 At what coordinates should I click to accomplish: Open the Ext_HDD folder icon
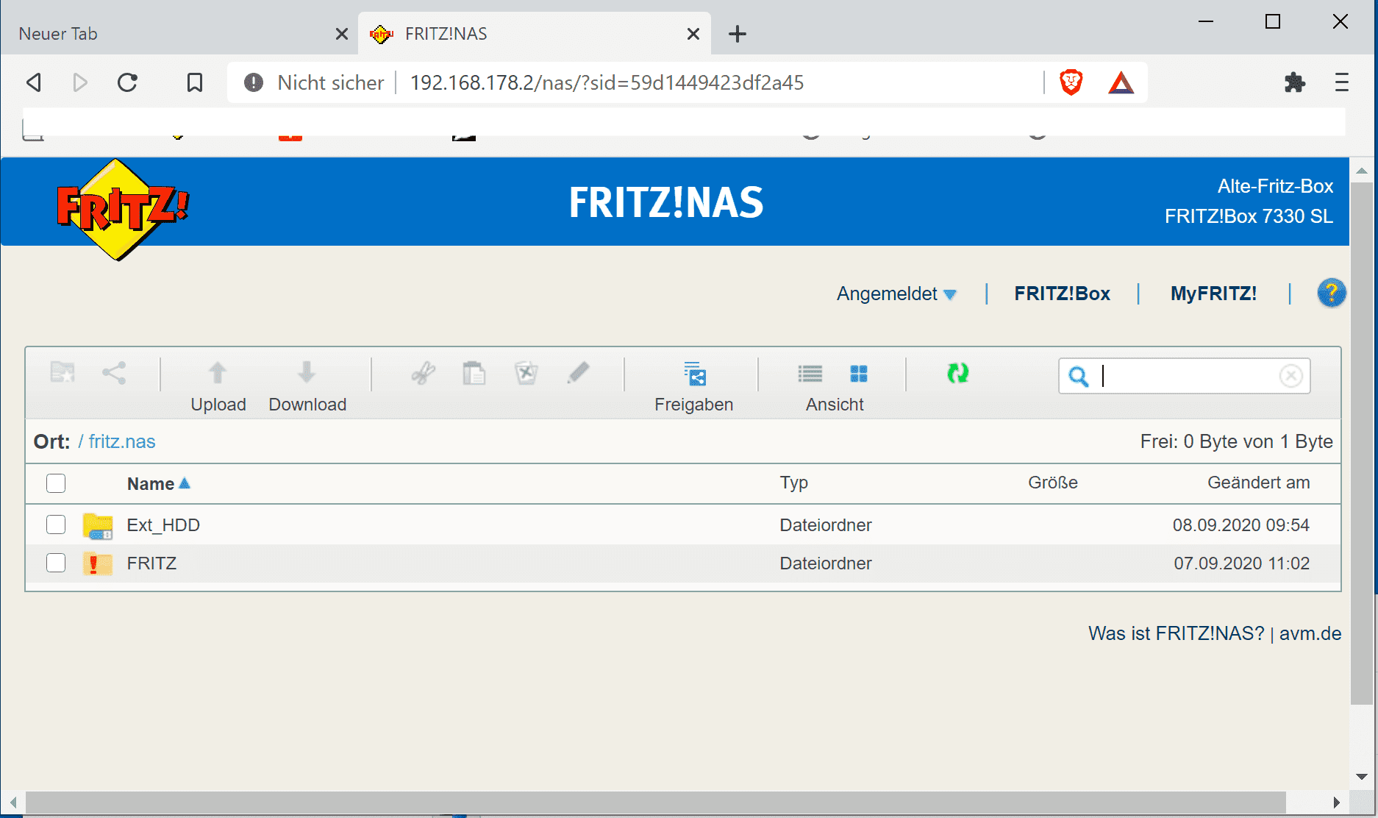pos(97,525)
